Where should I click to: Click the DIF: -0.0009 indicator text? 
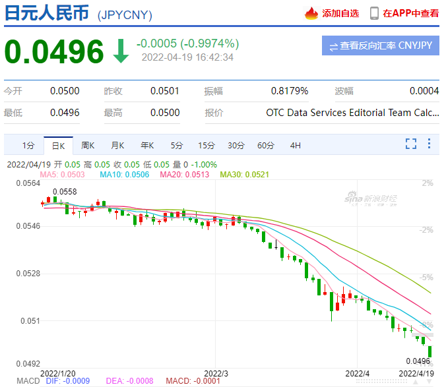pos(68,381)
